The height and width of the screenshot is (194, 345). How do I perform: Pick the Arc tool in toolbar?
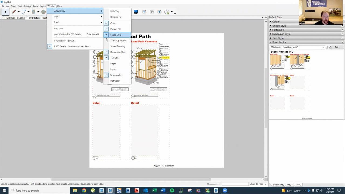[24, 12]
